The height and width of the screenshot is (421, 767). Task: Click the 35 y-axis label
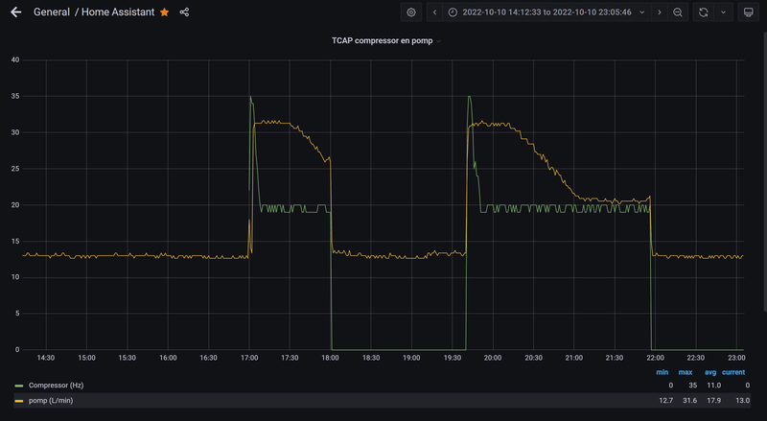pyautogui.click(x=15, y=97)
